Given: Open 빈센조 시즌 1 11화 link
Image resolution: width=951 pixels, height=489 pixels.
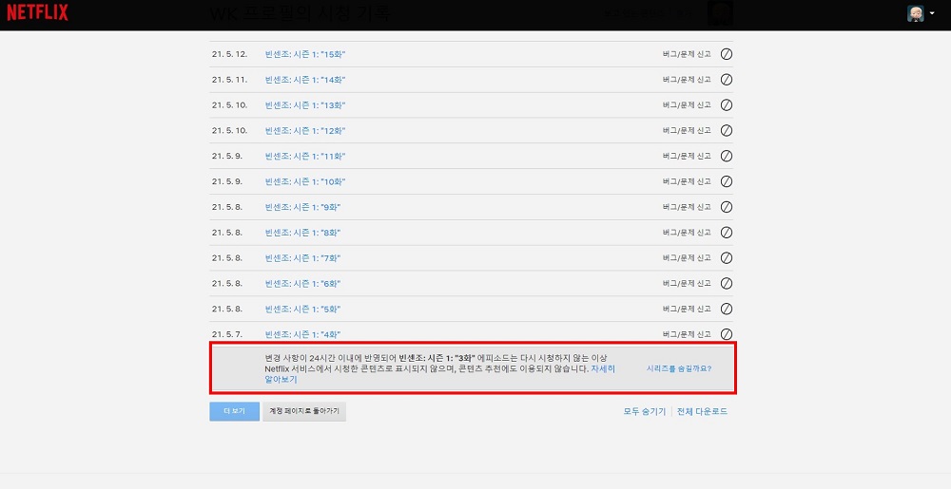Looking at the screenshot, I should click(x=305, y=156).
